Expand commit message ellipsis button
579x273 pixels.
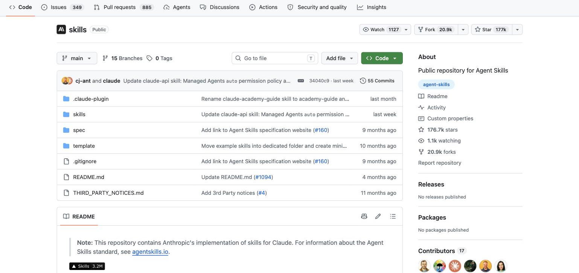[x=301, y=81]
